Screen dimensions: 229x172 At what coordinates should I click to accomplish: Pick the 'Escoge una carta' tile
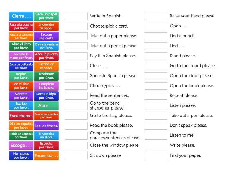coord(46,36)
